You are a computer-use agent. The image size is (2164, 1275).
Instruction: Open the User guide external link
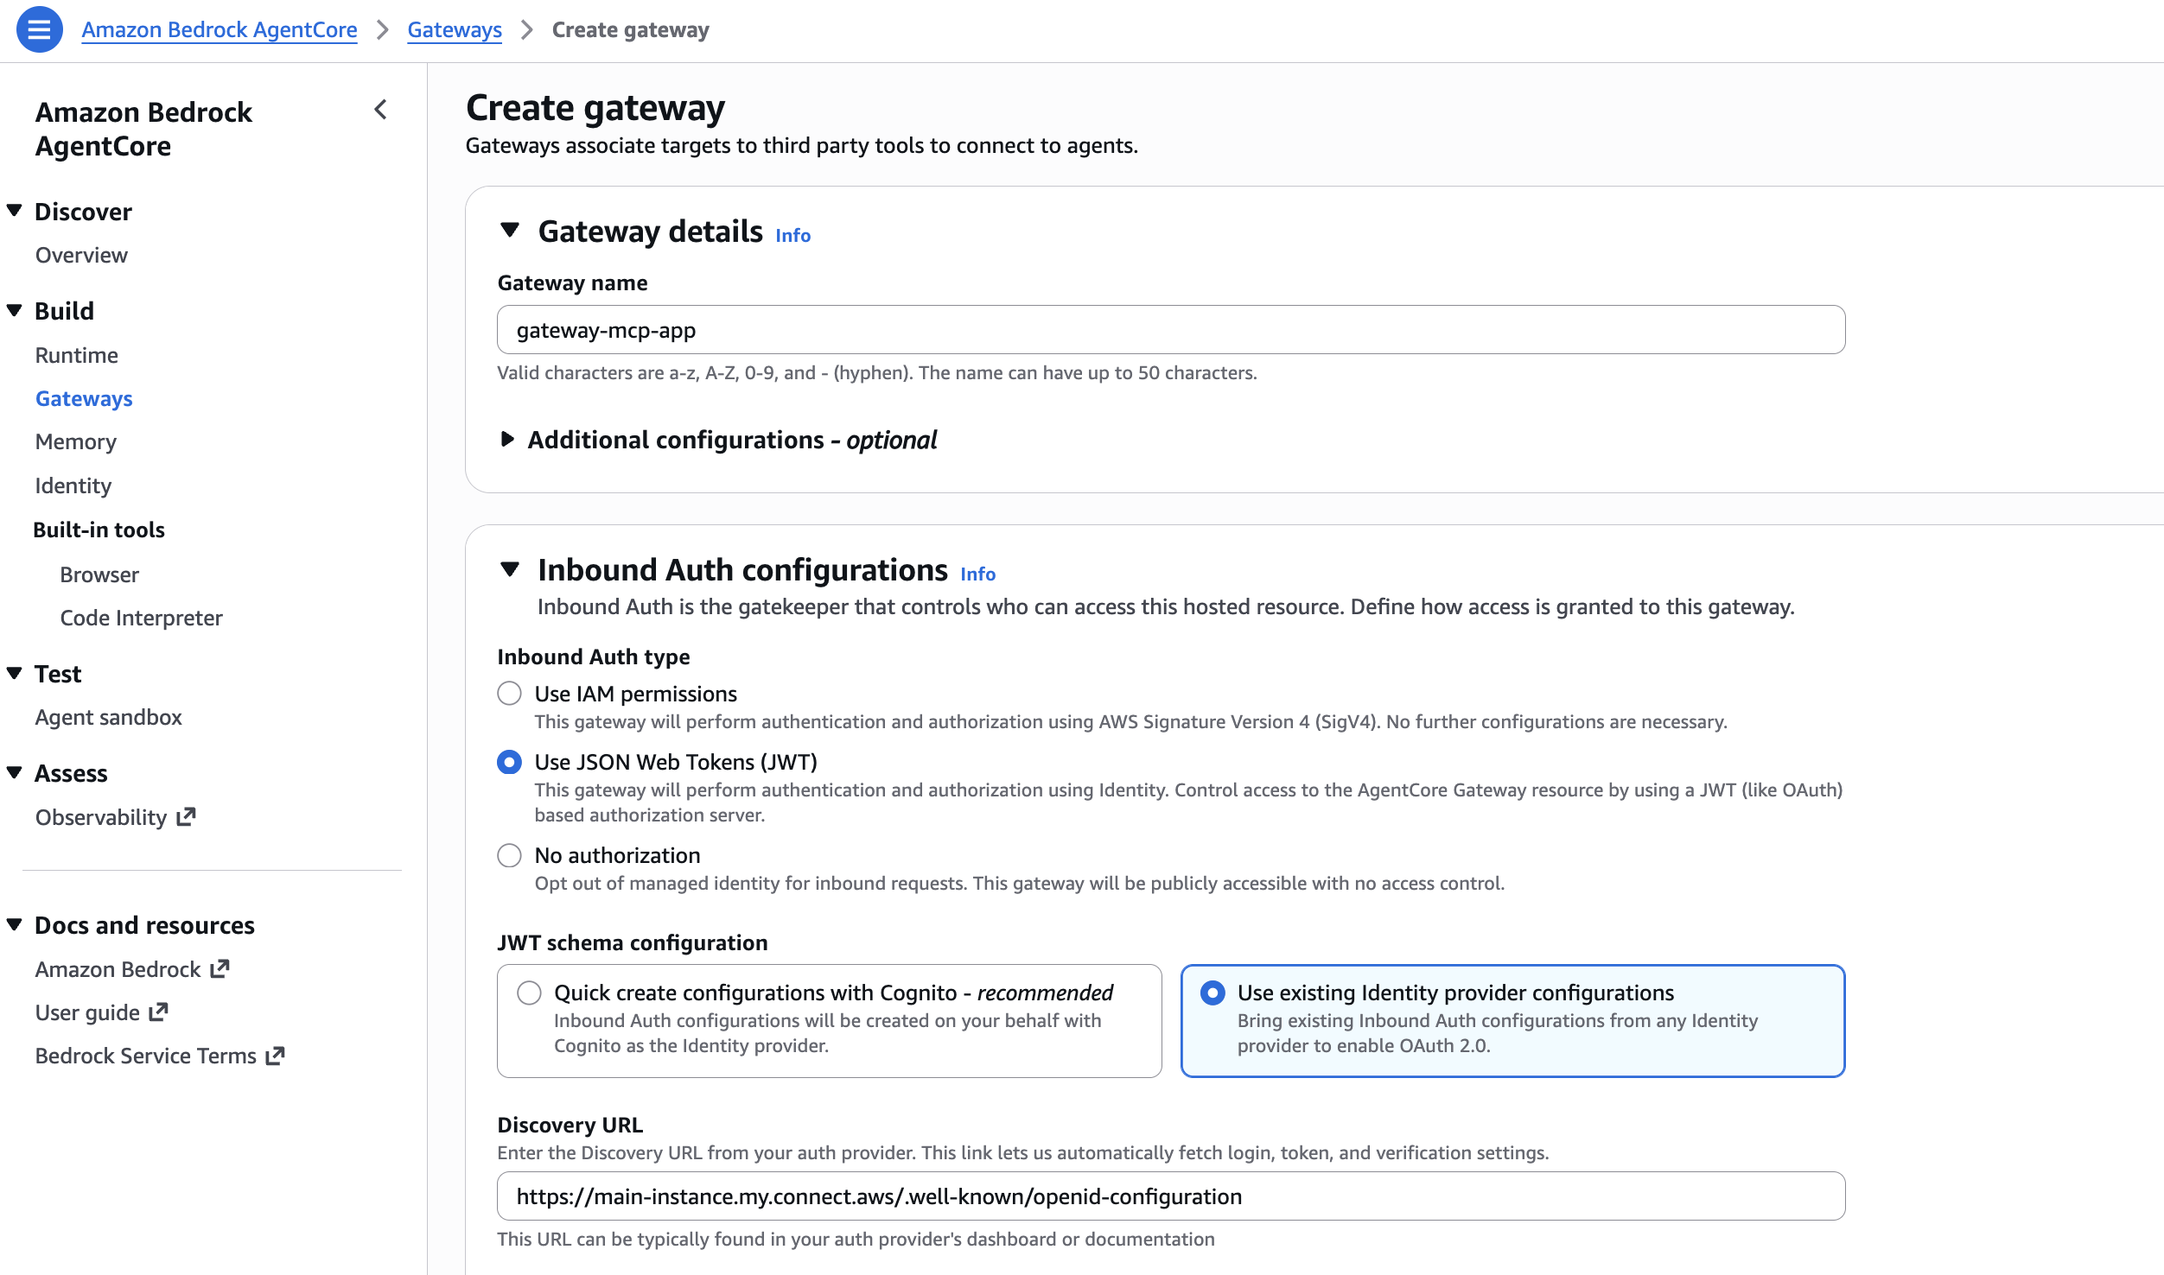pyautogui.click(x=158, y=1011)
